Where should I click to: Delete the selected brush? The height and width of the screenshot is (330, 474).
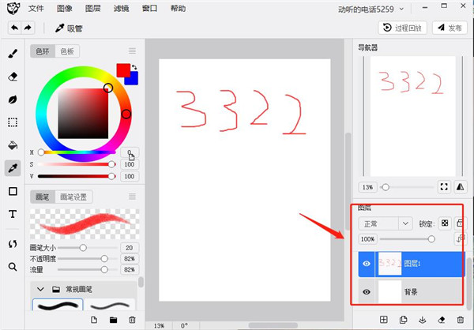pos(132,320)
